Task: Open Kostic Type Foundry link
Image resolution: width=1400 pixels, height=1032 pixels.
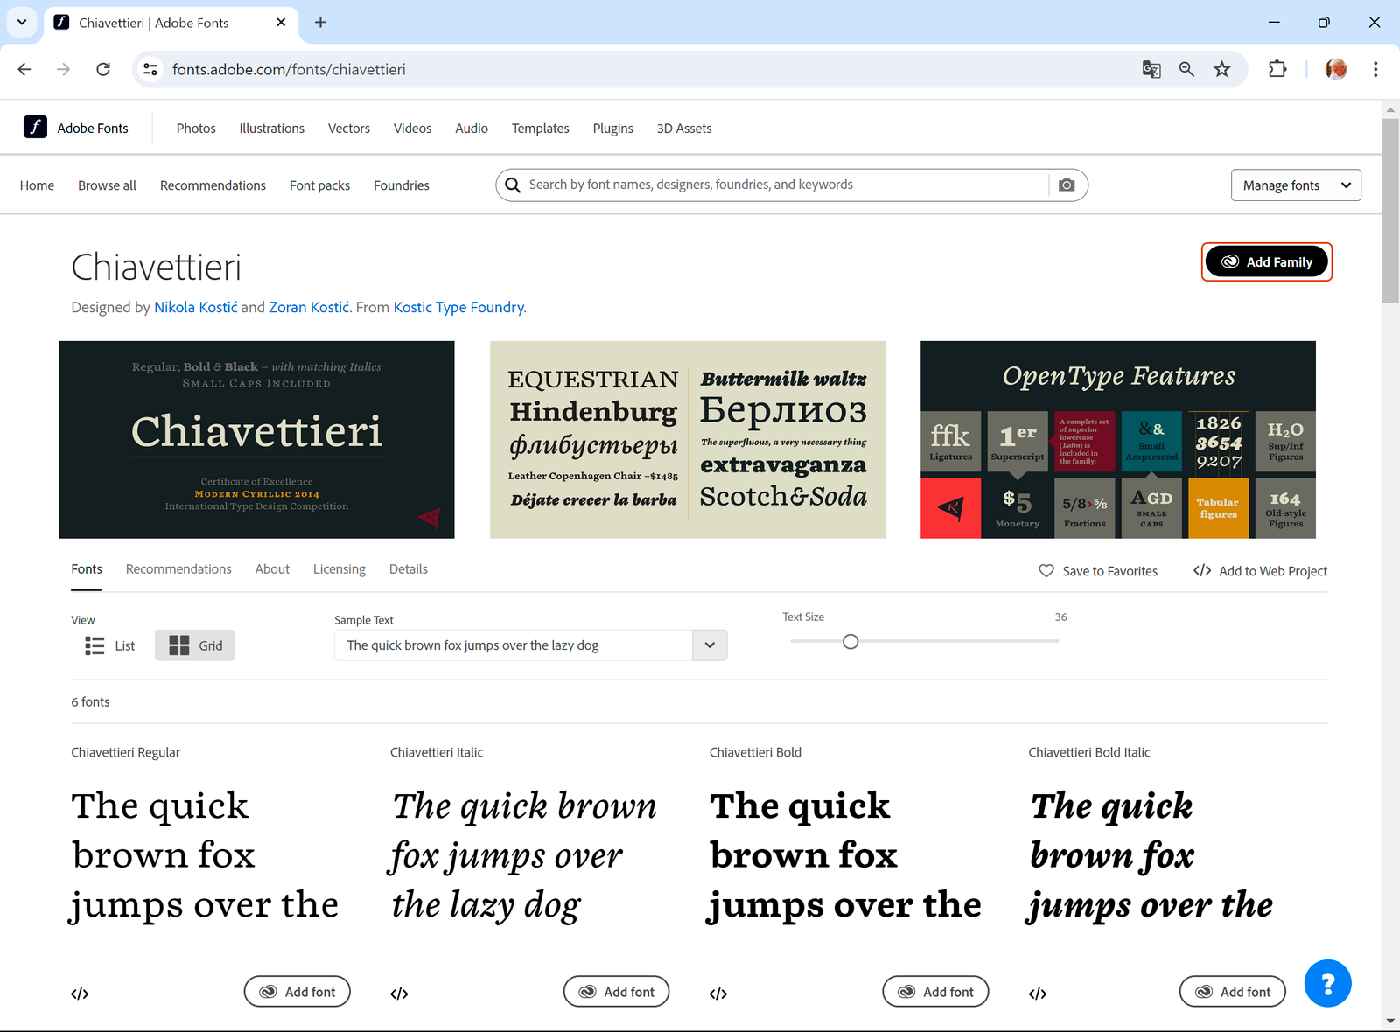Action: coord(459,307)
